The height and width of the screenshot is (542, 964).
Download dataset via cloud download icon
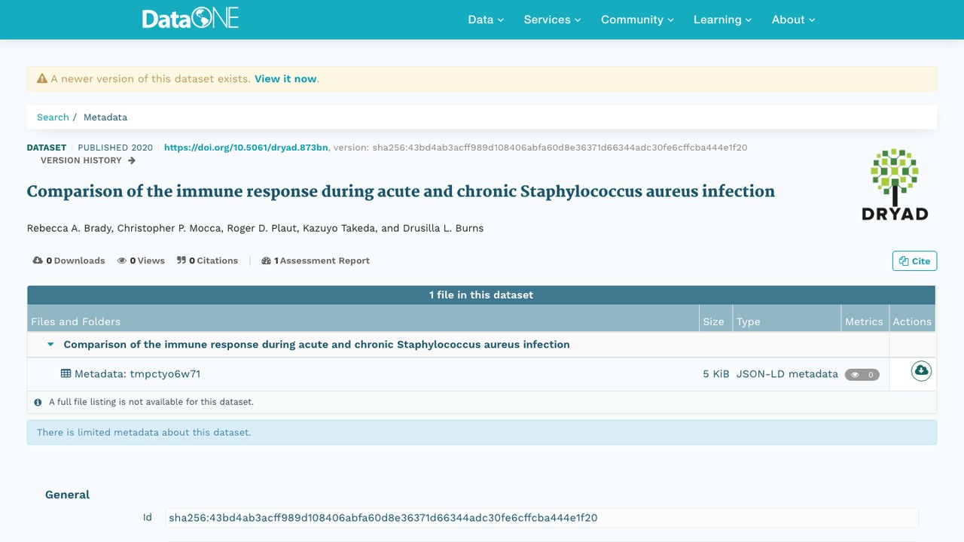(921, 370)
